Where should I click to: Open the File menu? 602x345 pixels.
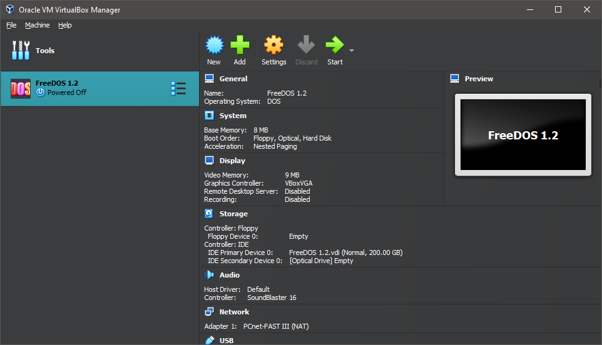(11, 25)
